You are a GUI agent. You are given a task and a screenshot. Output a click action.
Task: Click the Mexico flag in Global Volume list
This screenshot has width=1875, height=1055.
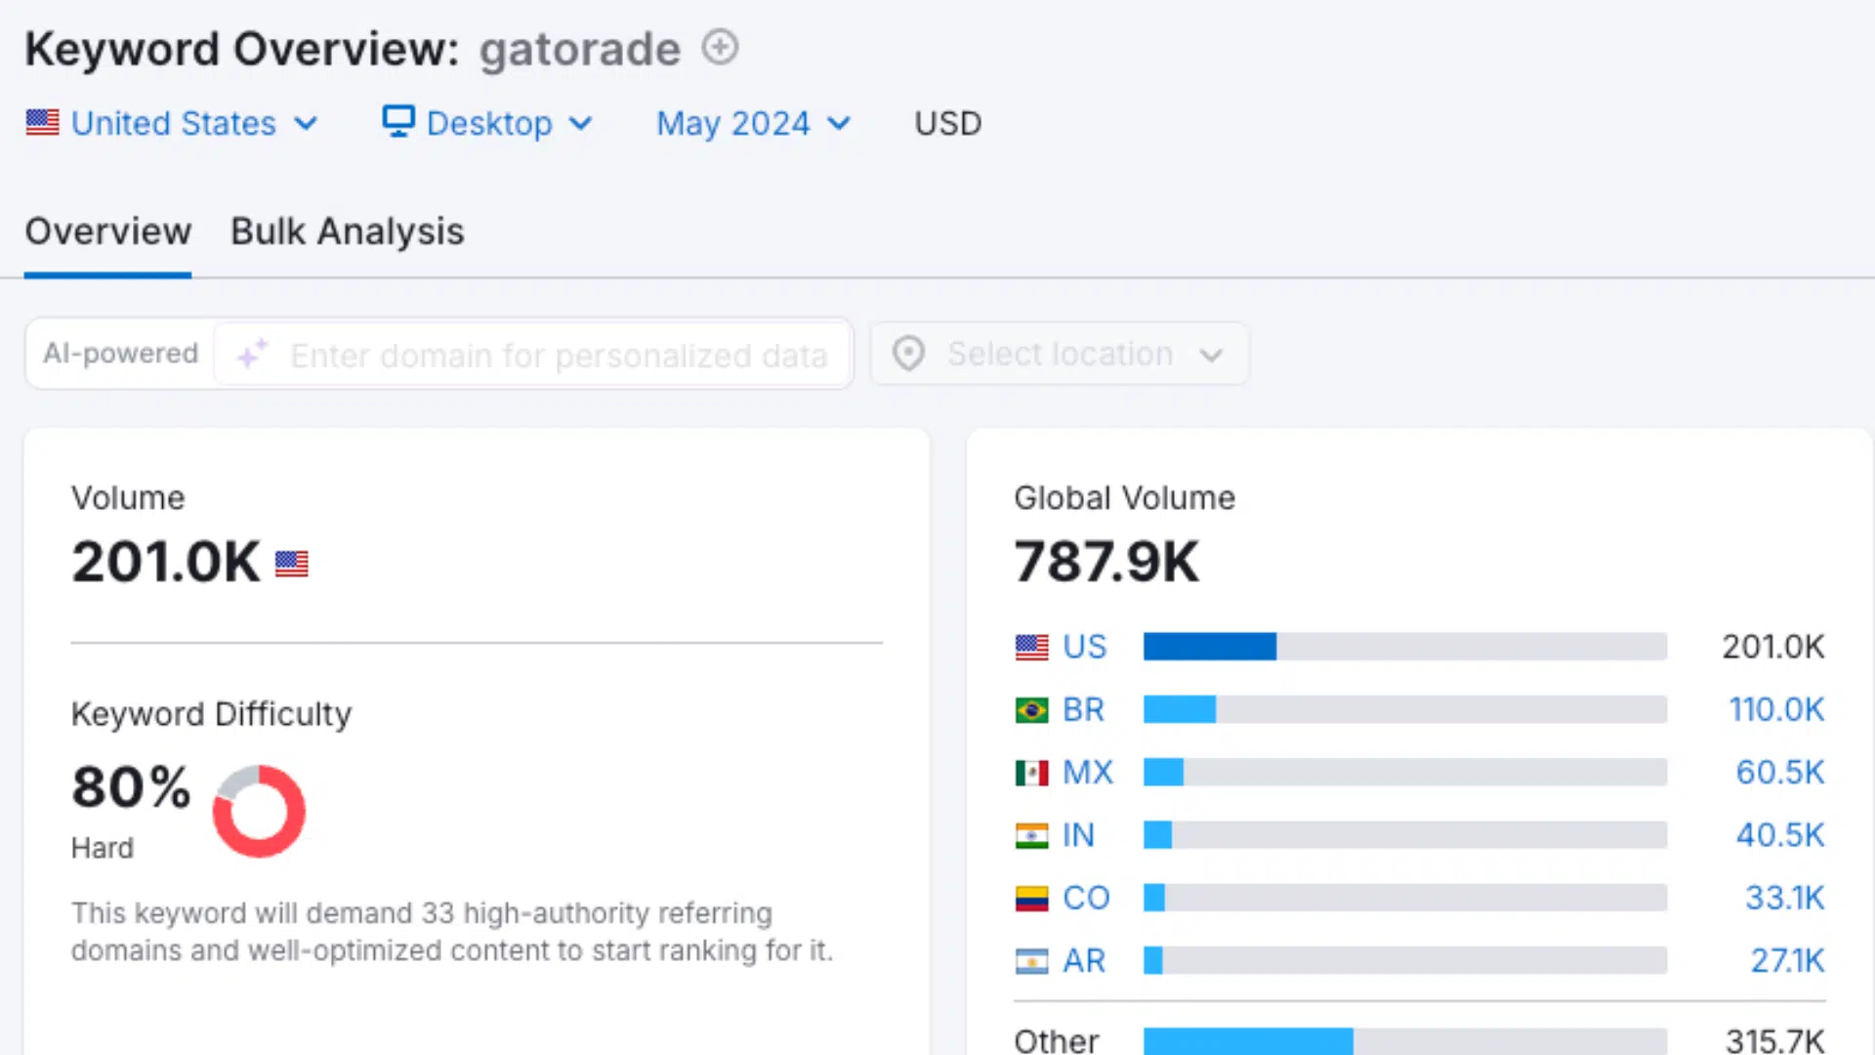coord(1030,772)
